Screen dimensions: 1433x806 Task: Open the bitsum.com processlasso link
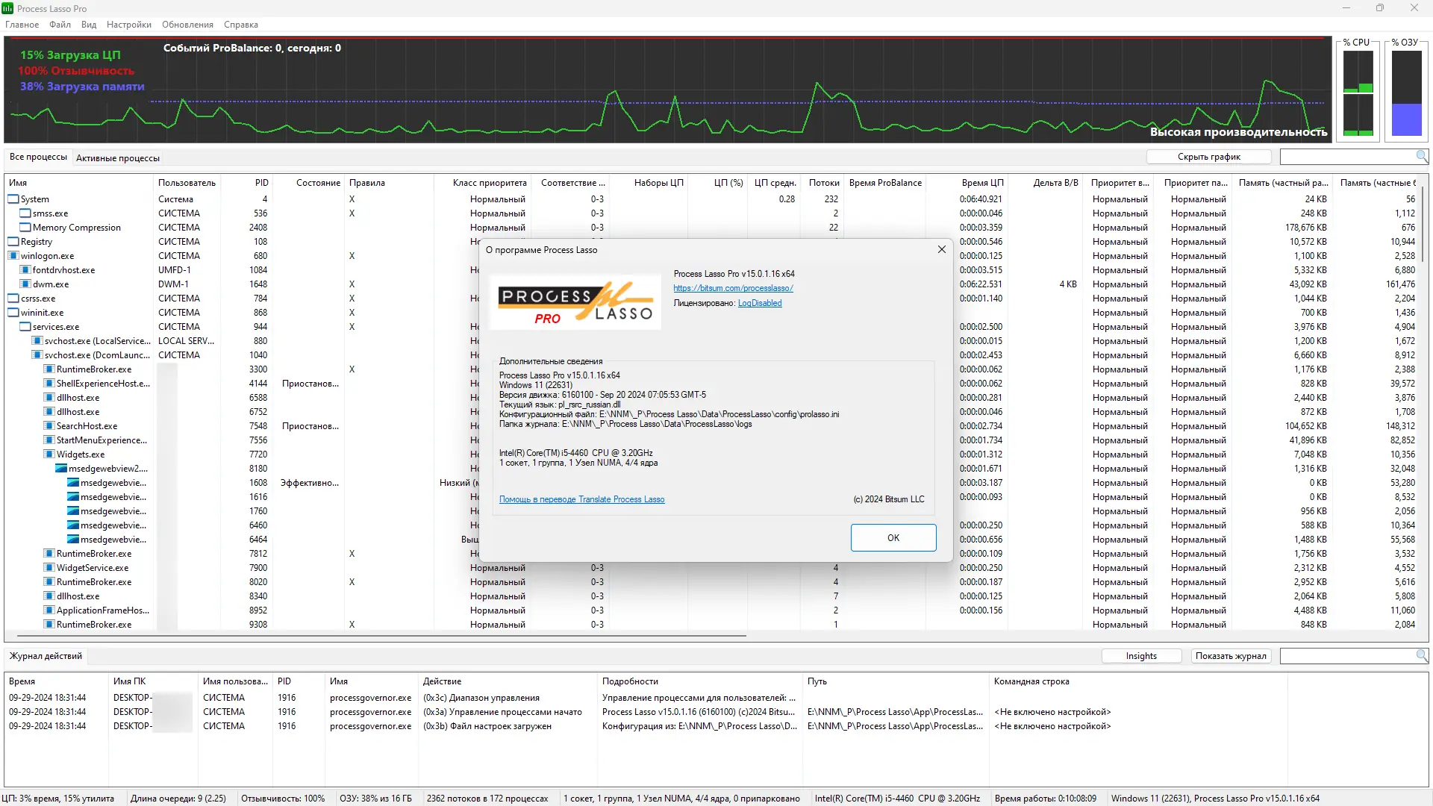click(x=733, y=288)
